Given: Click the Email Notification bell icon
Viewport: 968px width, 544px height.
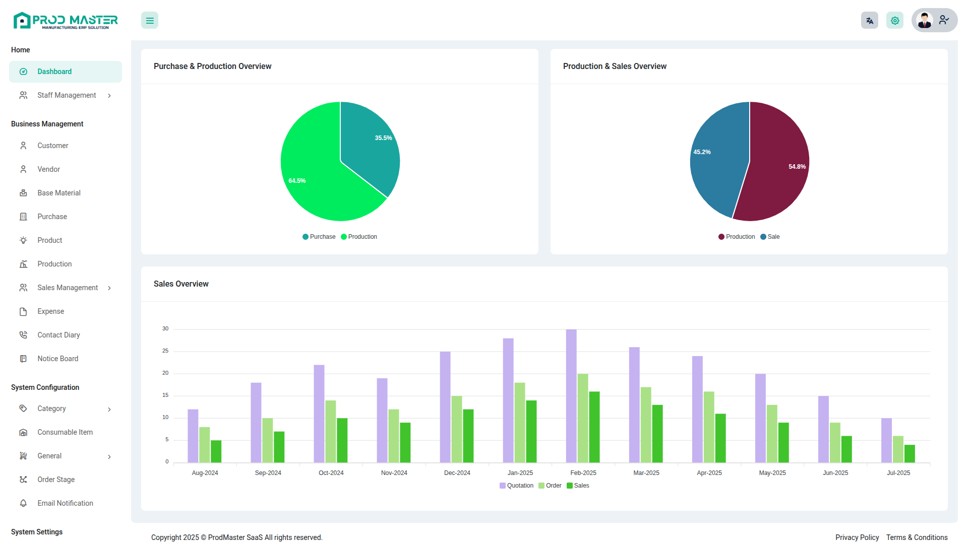Looking at the screenshot, I should 23,503.
